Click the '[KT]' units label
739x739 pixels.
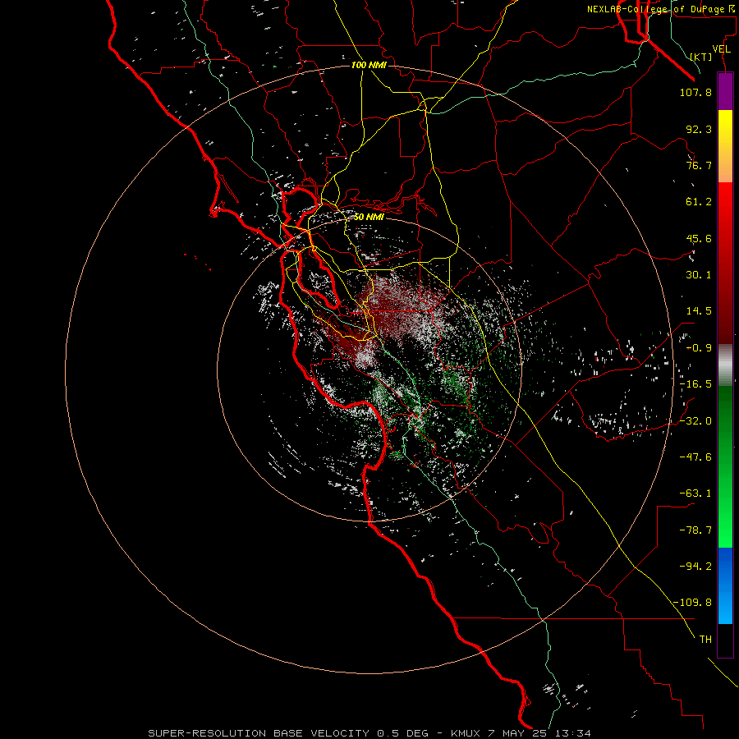click(701, 57)
